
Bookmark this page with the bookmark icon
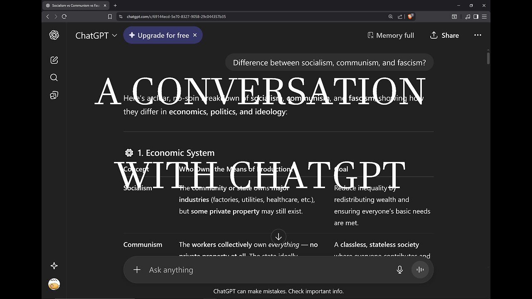(x=110, y=17)
